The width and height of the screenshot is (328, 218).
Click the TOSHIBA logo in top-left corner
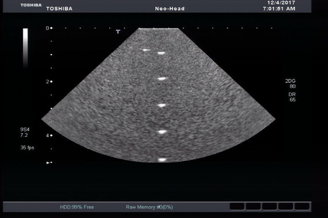point(31,5)
